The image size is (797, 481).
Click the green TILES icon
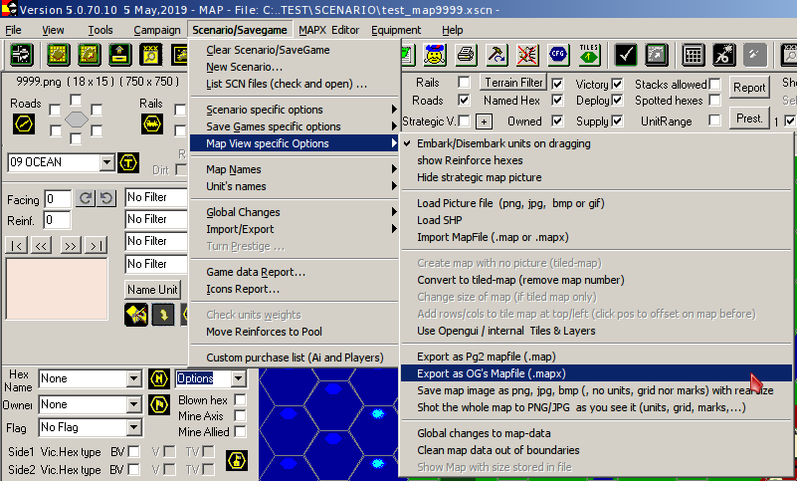click(589, 54)
